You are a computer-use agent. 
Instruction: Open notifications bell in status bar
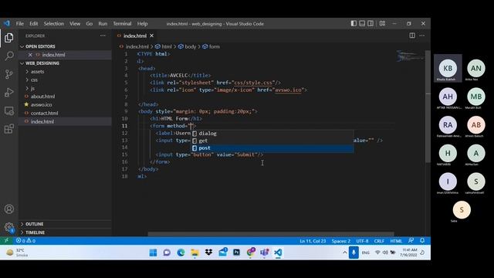coord(422,240)
